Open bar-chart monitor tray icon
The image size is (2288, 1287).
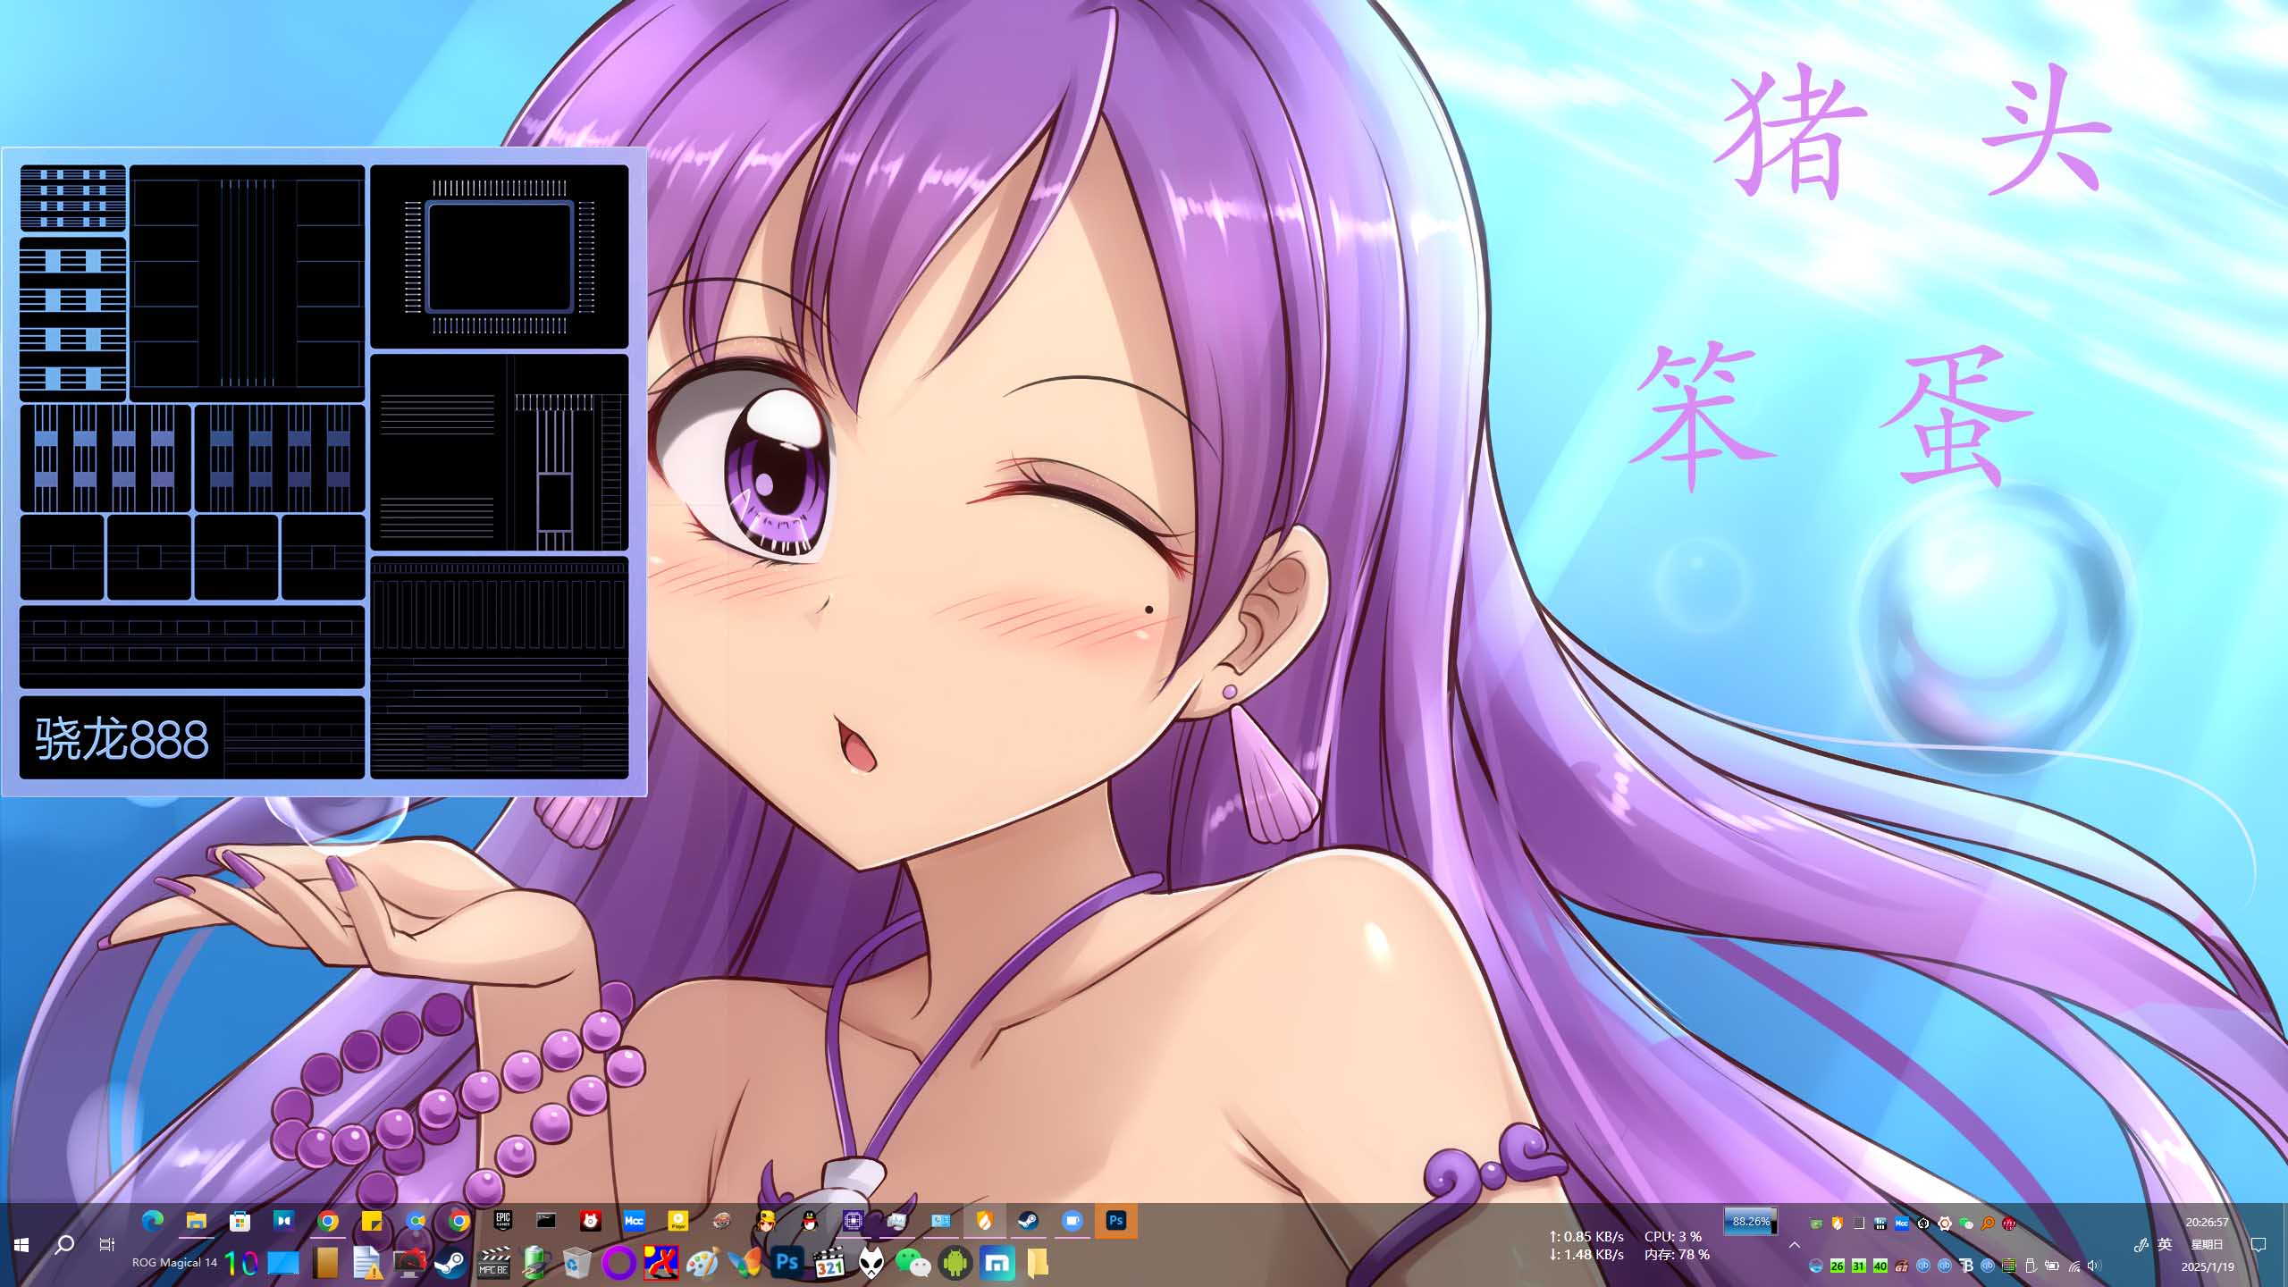(1880, 1224)
